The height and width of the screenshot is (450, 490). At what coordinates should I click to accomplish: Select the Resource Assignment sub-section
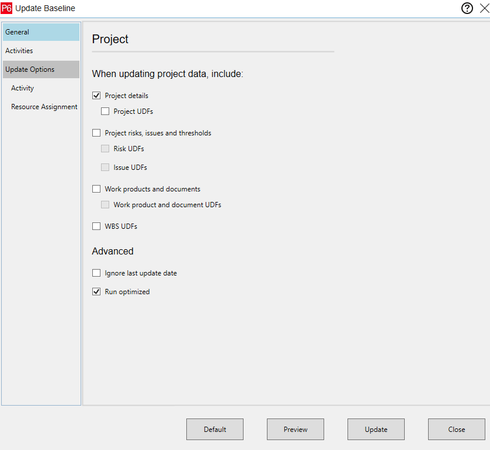coord(44,106)
